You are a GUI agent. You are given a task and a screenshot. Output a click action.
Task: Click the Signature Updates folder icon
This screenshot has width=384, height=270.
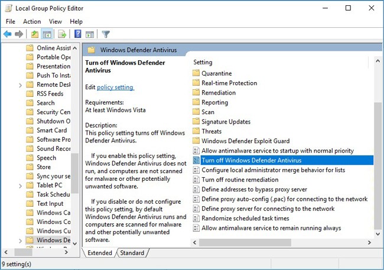196,121
